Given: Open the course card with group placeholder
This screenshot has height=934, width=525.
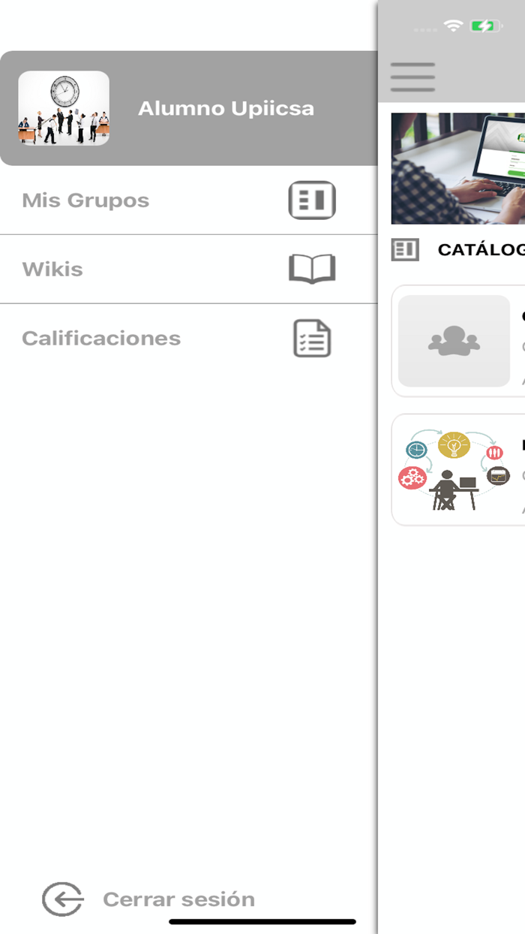Looking at the screenshot, I should coord(458,341).
